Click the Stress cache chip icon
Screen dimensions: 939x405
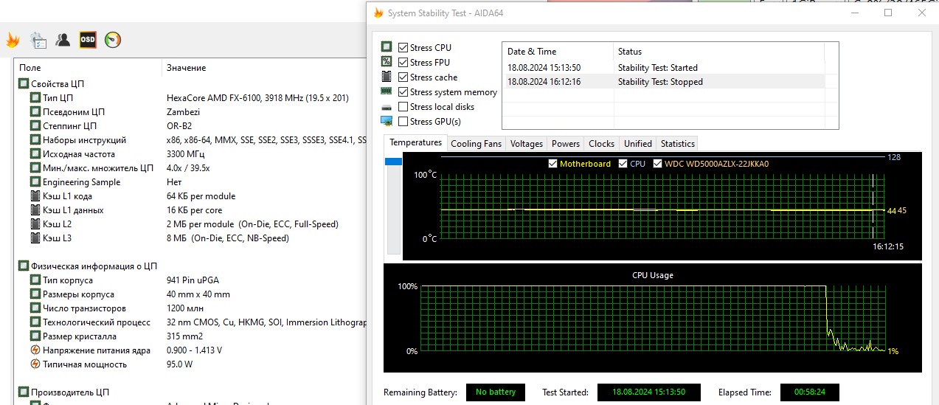pos(387,77)
